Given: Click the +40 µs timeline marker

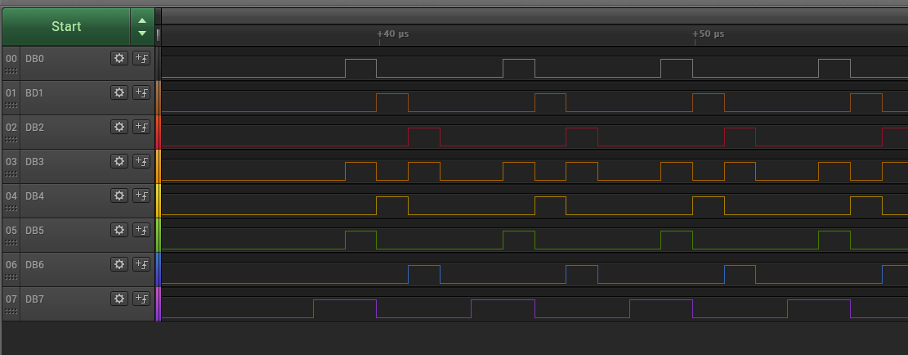Looking at the screenshot, I should pyautogui.click(x=393, y=34).
